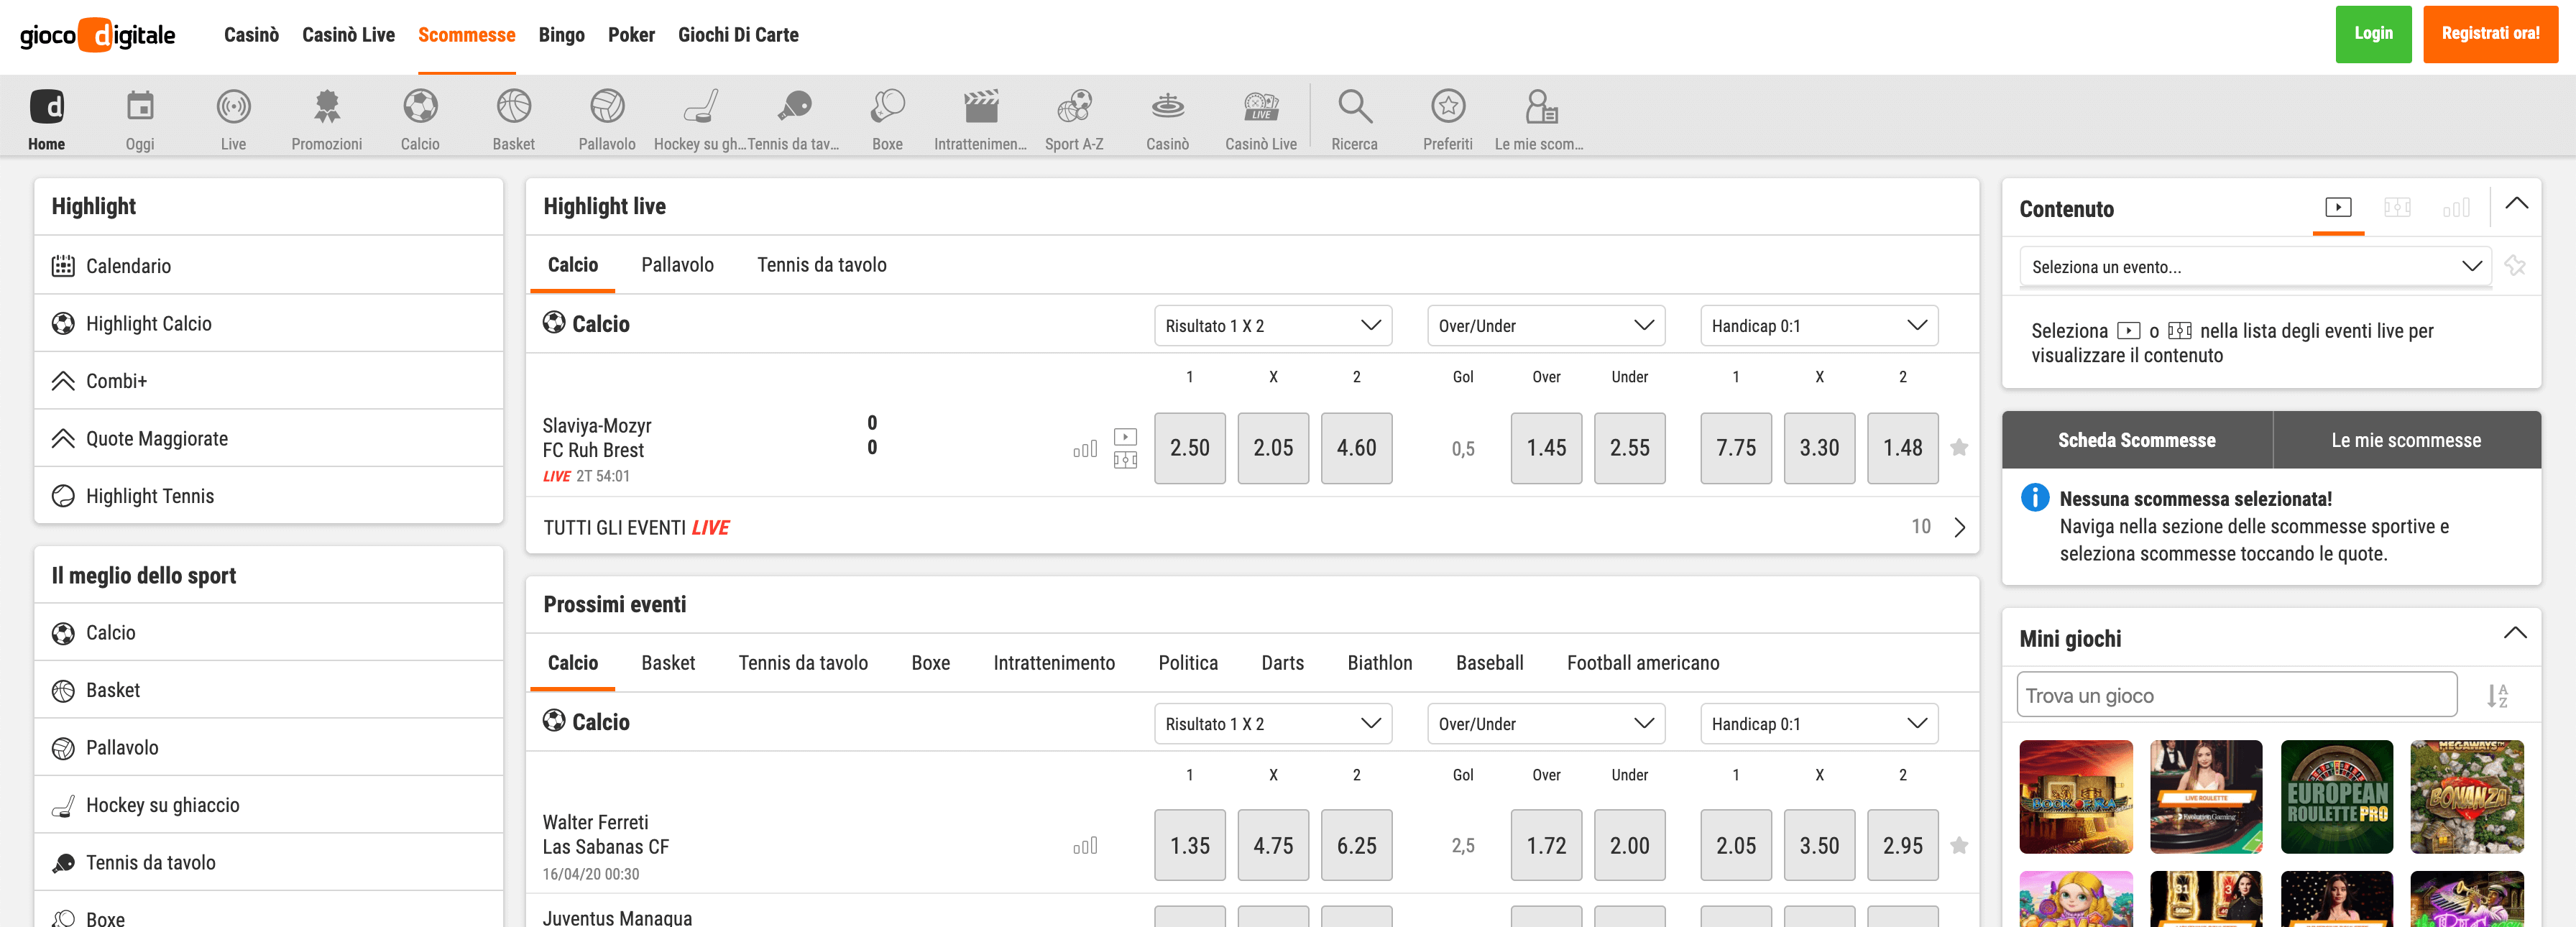Open Handicap 0:1 dropdown in Highlight live
2576x927 pixels.
click(1819, 326)
